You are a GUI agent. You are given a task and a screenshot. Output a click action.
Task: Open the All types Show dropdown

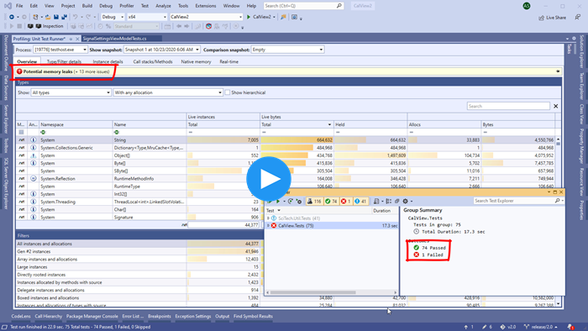[x=71, y=92]
